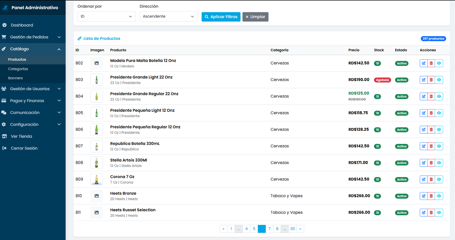The width and height of the screenshot is (455, 240).
Task: Delete Presidente Pequeña Light 12 Onz
Action: point(431,113)
